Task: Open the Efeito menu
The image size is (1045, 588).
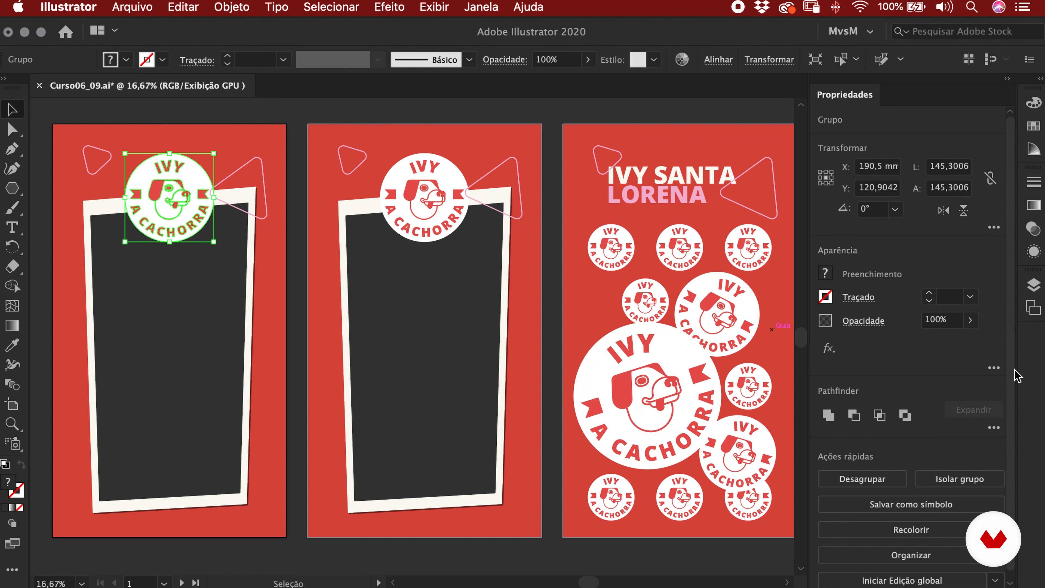Action: pos(389,7)
